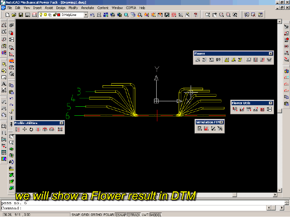This screenshot has height=217, width=290.
Task: Toggle SNAP in the status bar
Action: 75,215
